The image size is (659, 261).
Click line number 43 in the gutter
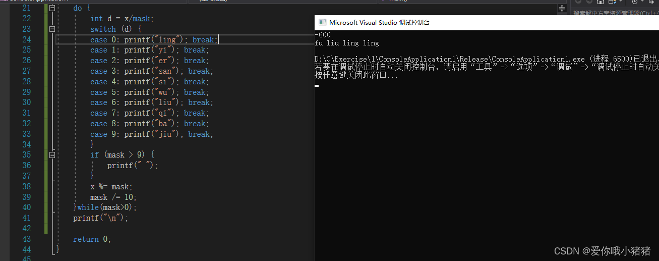(x=26, y=239)
